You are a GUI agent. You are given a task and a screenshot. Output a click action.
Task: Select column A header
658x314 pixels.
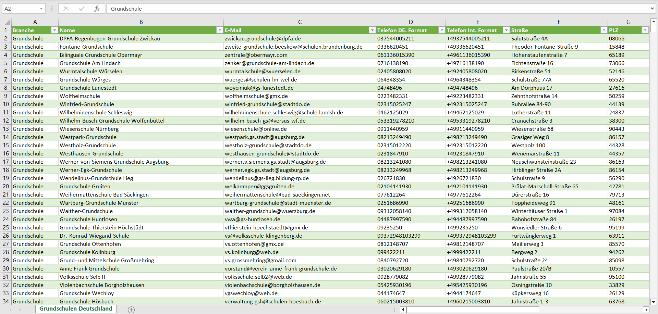35,22
